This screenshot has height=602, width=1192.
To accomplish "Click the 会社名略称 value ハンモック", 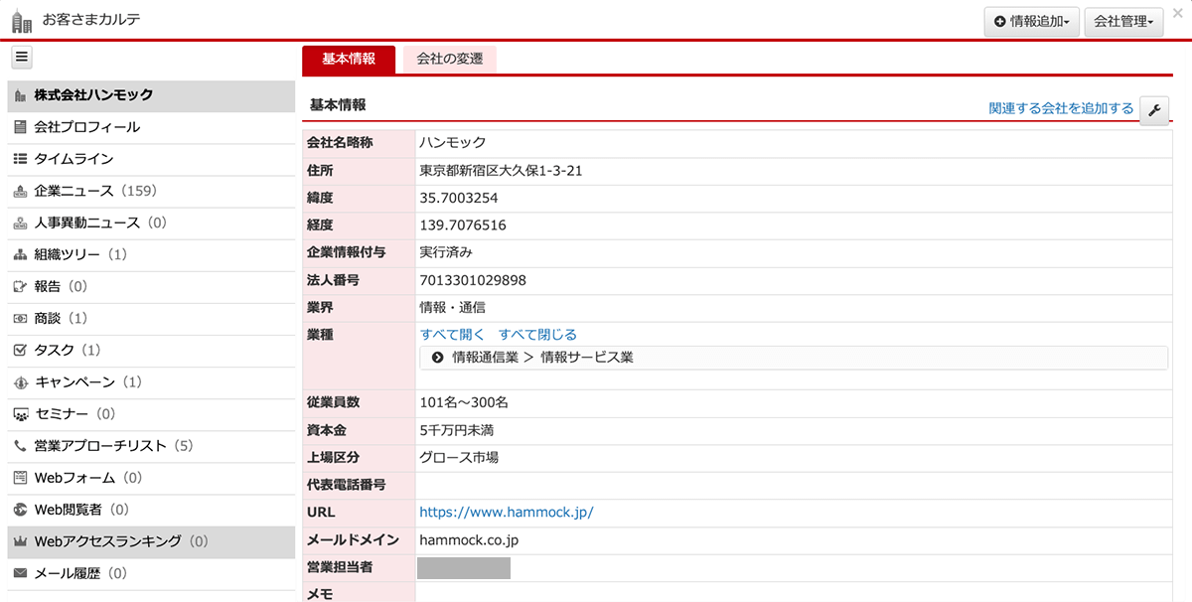I will pos(452,143).
